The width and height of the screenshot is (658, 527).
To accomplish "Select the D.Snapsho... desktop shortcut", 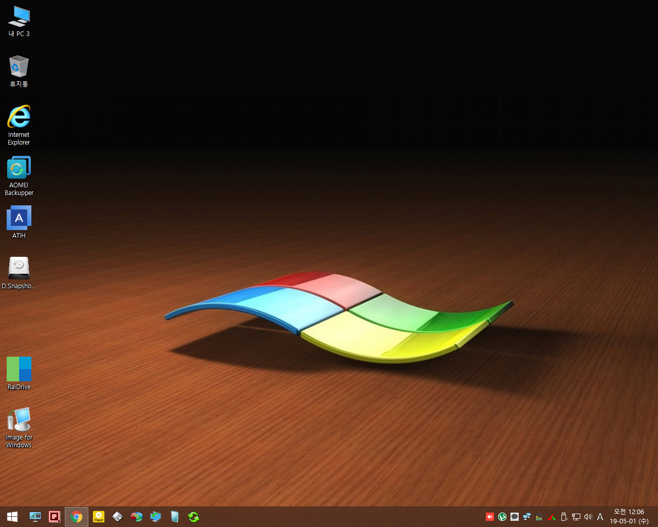I will click(x=19, y=273).
